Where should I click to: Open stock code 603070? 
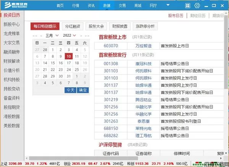[111, 46]
